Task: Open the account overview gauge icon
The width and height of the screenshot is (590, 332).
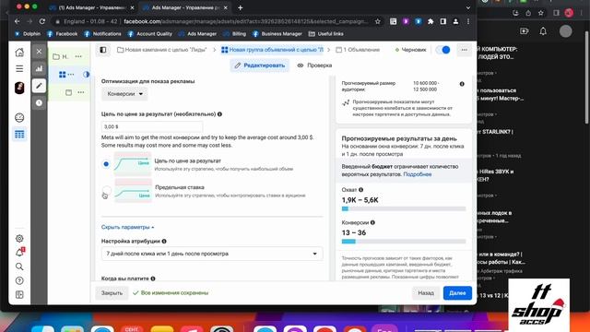Action: (19, 118)
